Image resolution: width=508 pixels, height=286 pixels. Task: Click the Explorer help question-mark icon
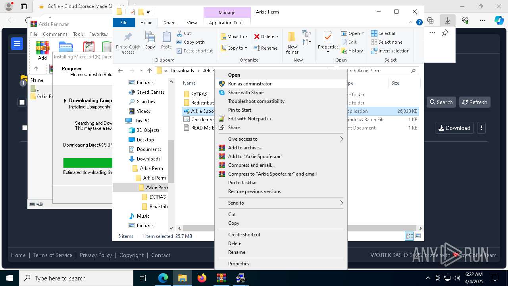(x=419, y=23)
